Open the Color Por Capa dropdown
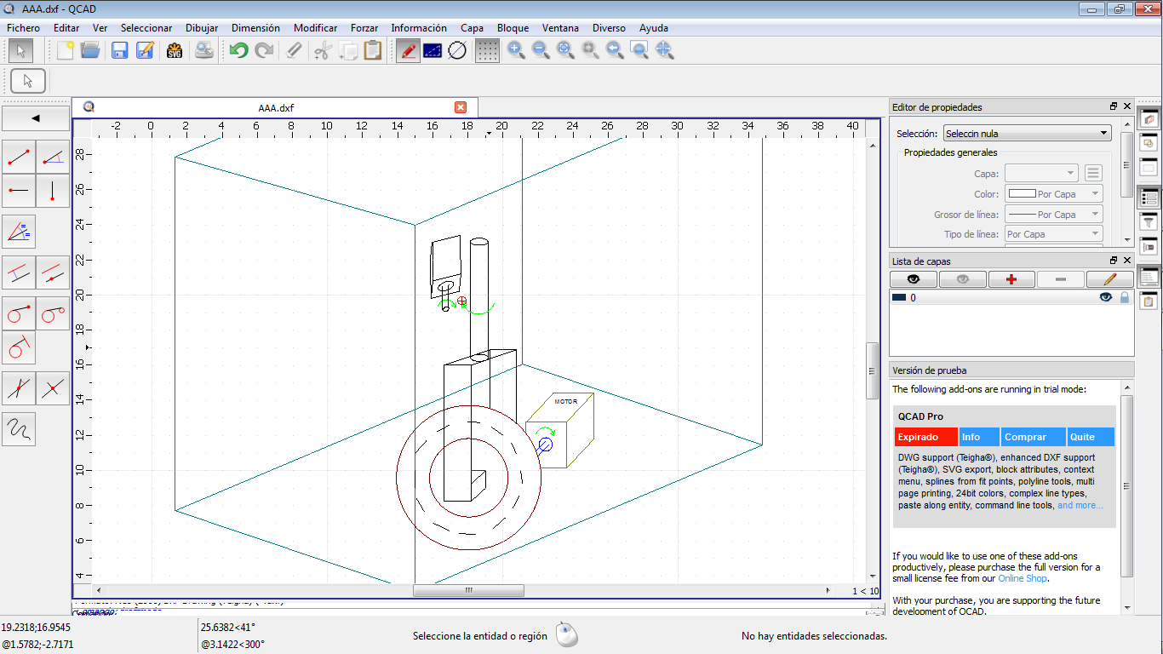The image size is (1163, 654). pos(1054,193)
